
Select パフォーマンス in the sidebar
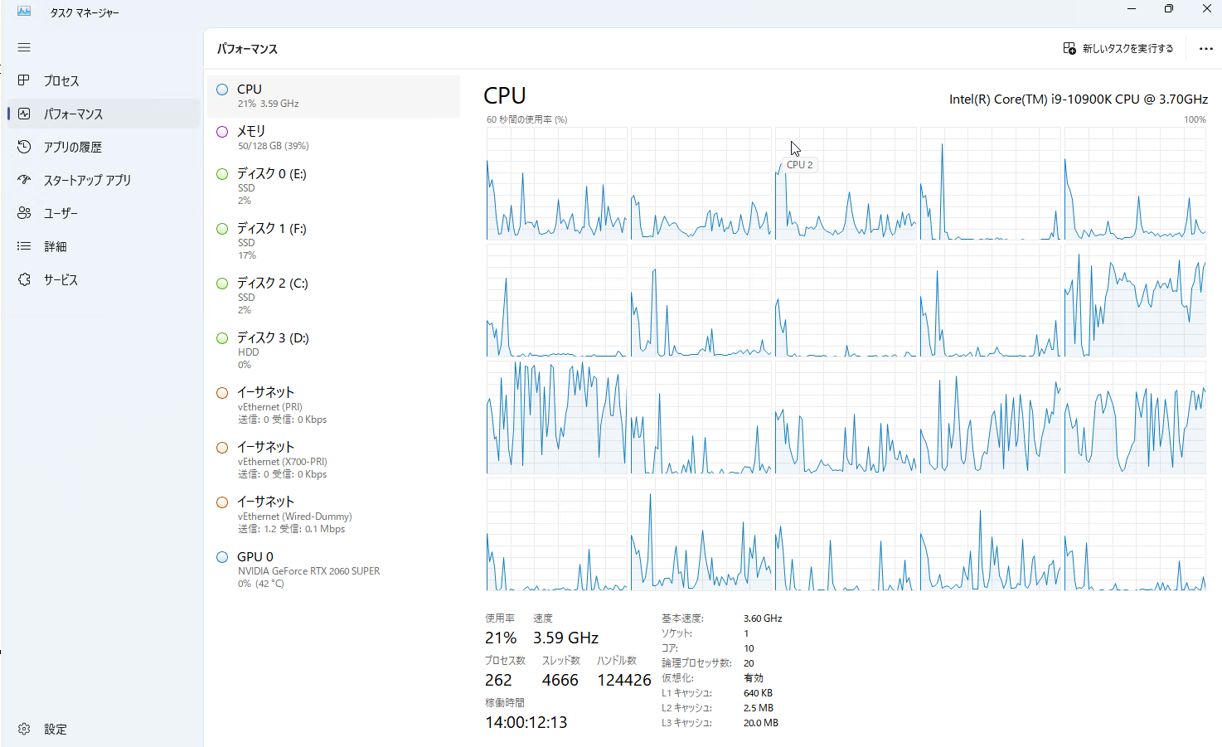[104, 114]
